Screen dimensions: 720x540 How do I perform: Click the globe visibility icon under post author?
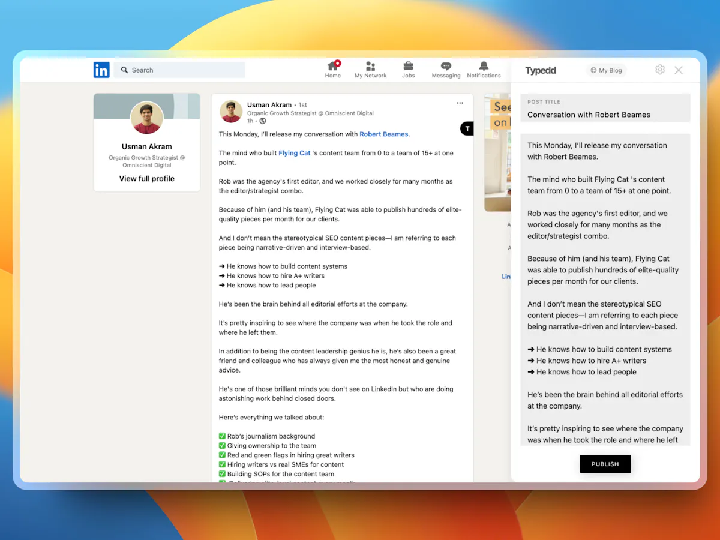click(x=263, y=121)
